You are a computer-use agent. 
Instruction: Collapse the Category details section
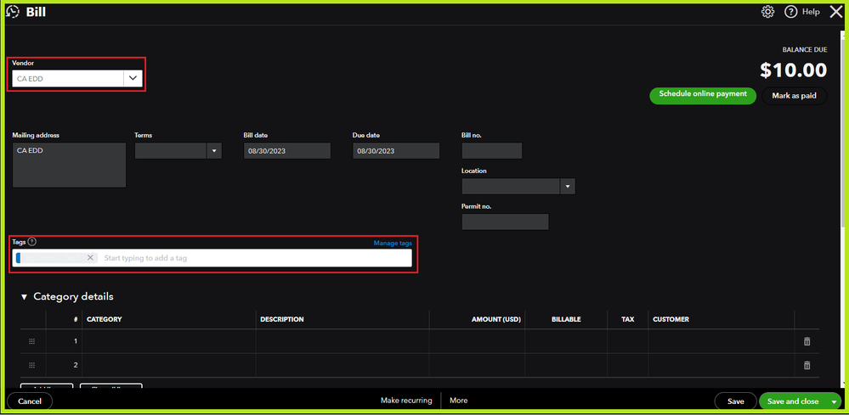[24, 297]
